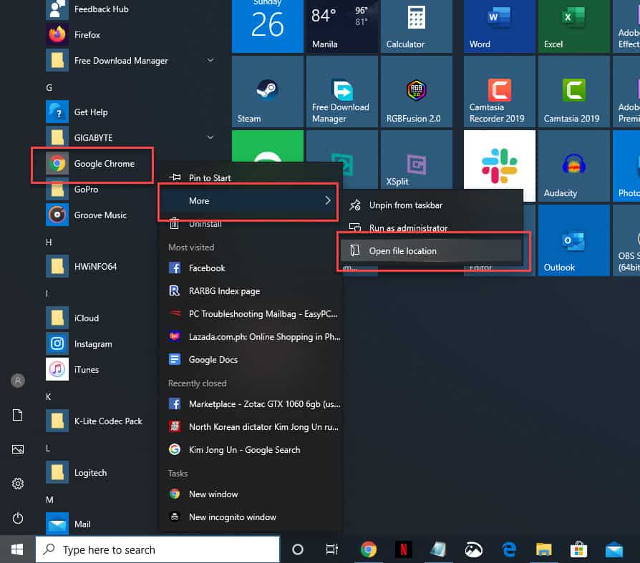Viewport: 640px width, 563px height.
Task: Open the calendar tile showing 26
Action: click(x=267, y=26)
